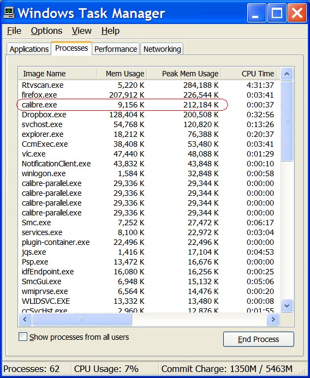Screen dimensions: 310x378
Task: Click the scroll up arrow in process list
Action: [x=287, y=74]
